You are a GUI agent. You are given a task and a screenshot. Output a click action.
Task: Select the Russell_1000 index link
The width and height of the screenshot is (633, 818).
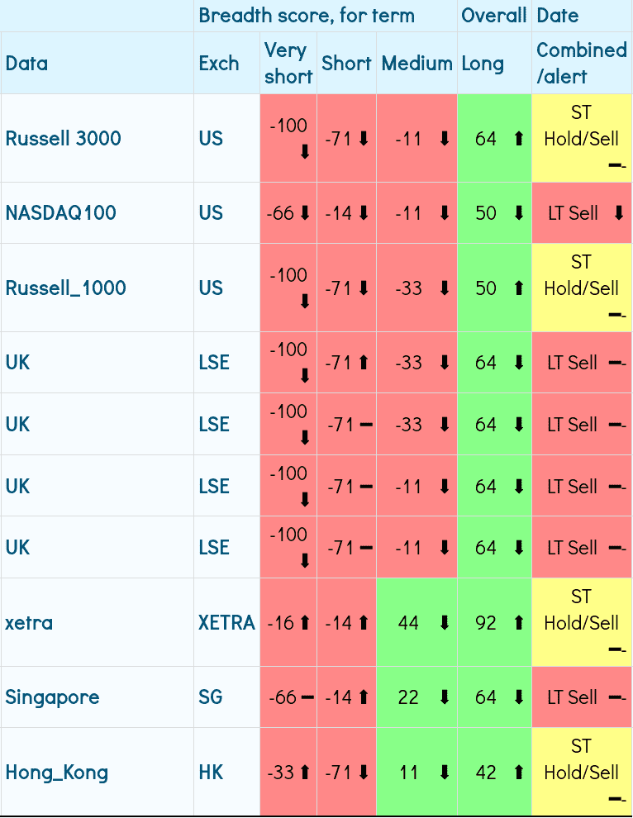[x=66, y=288]
